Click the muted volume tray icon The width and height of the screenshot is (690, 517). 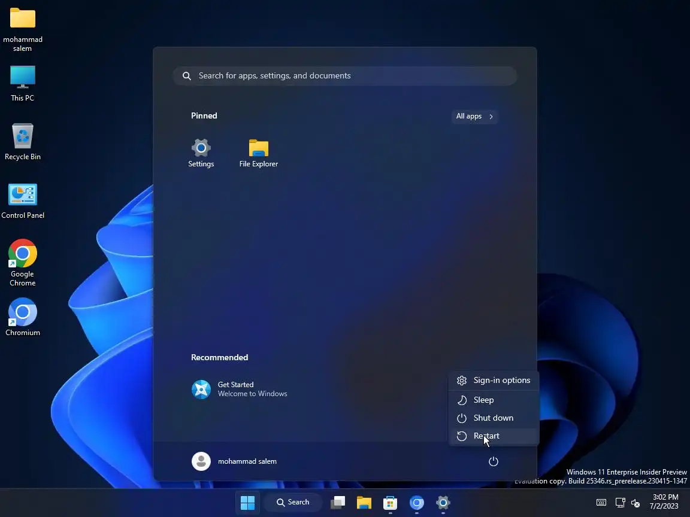[635, 503]
